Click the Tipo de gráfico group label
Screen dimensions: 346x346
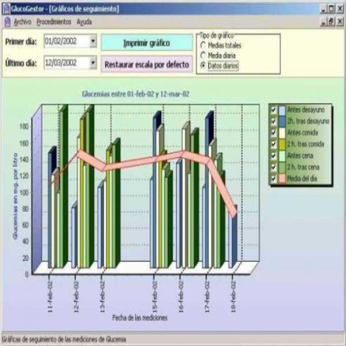pos(217,35)
